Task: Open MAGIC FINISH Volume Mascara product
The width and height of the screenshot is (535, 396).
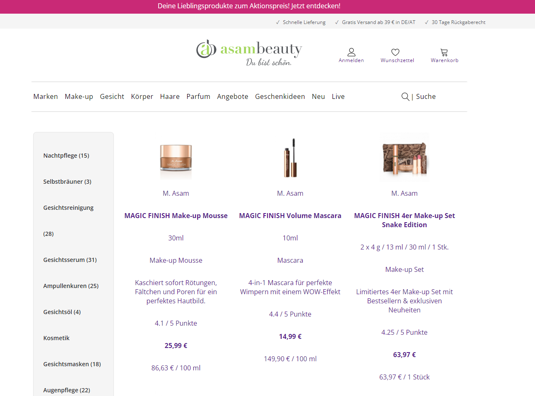Action: [x=290, y=216]
